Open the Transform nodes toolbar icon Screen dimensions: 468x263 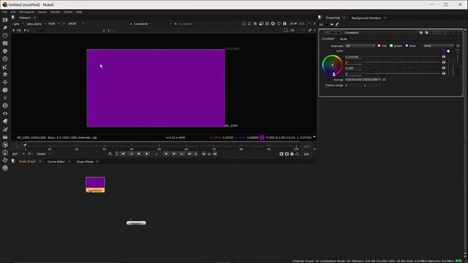[x=5, y=83]
